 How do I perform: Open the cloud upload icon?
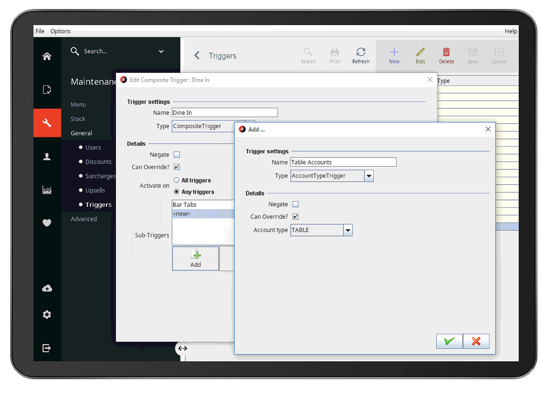(x=47, y=288)
